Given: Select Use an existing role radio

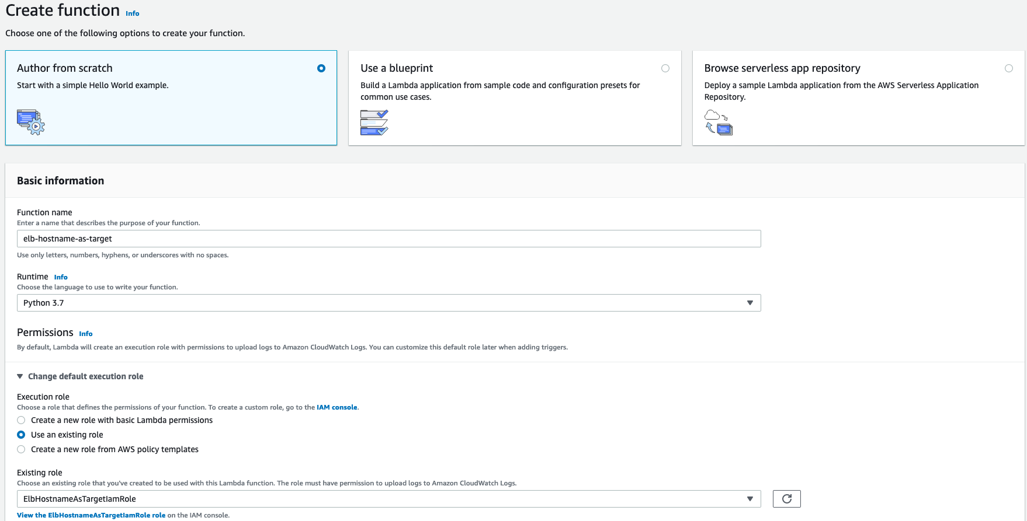Looking at the screenshot, I should (22, 435).
